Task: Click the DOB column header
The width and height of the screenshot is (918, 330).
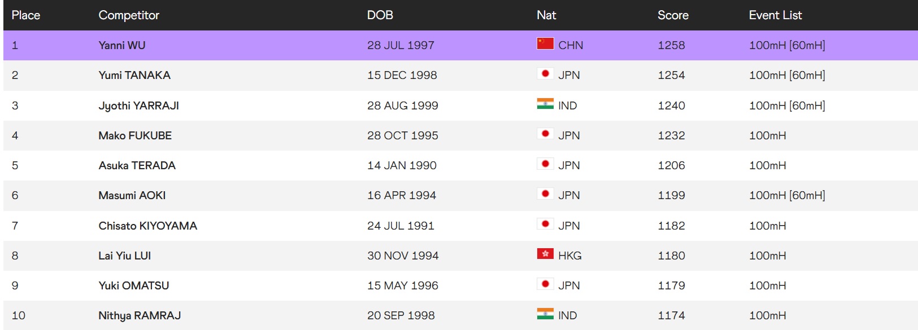Action: pos(380,15)
